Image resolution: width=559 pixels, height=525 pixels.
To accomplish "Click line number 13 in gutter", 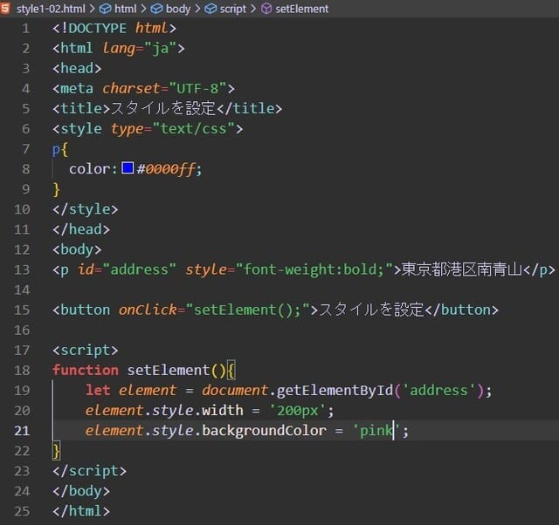I will pos(22,269).
